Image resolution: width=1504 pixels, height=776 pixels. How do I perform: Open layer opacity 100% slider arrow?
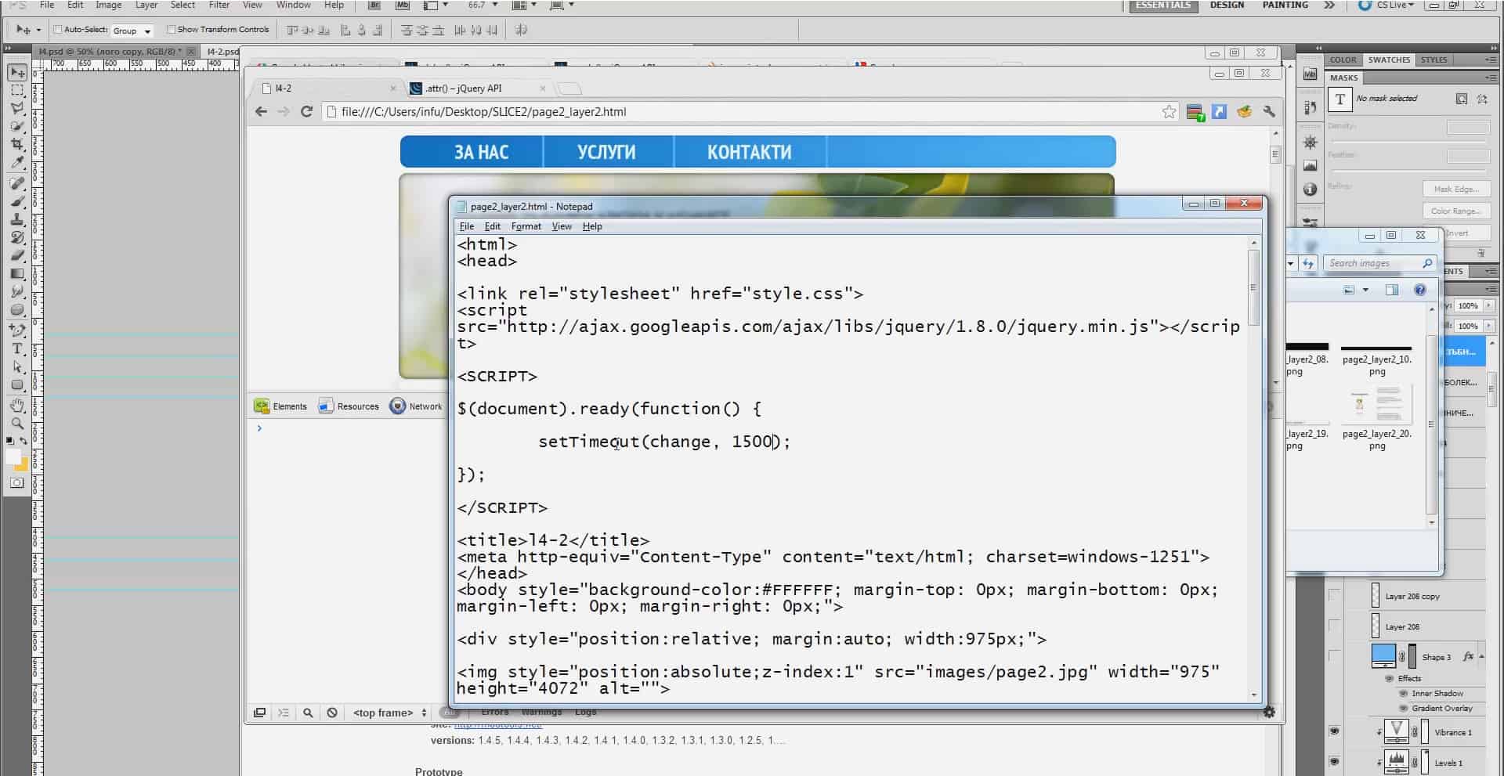tap(1488, 306)
